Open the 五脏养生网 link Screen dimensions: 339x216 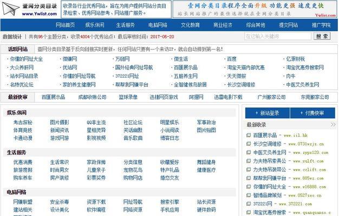(x=186, y=76)
